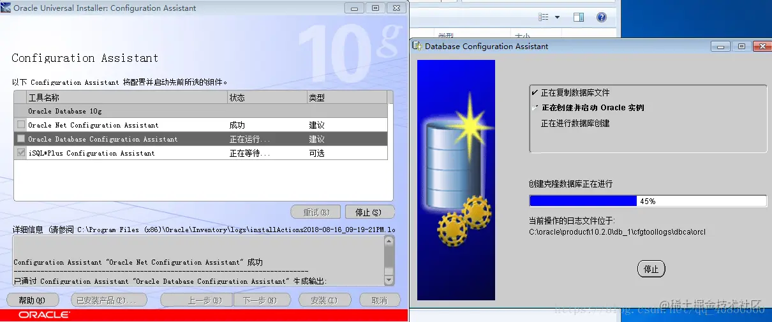The height and width of the screenshot is (322, 772).
Task: Click the Oracle logo in installer footer
Action: tap(44, 315)
